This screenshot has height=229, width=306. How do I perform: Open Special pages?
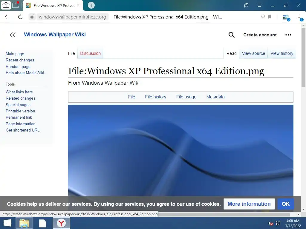click(x=18, y=105)
